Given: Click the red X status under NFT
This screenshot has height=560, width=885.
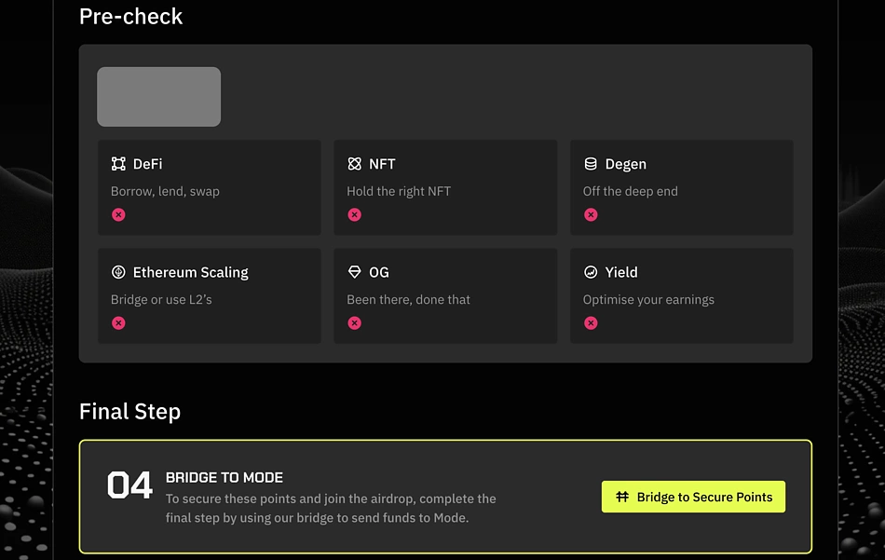Looking at the screenshot, I should click(354, 214).
